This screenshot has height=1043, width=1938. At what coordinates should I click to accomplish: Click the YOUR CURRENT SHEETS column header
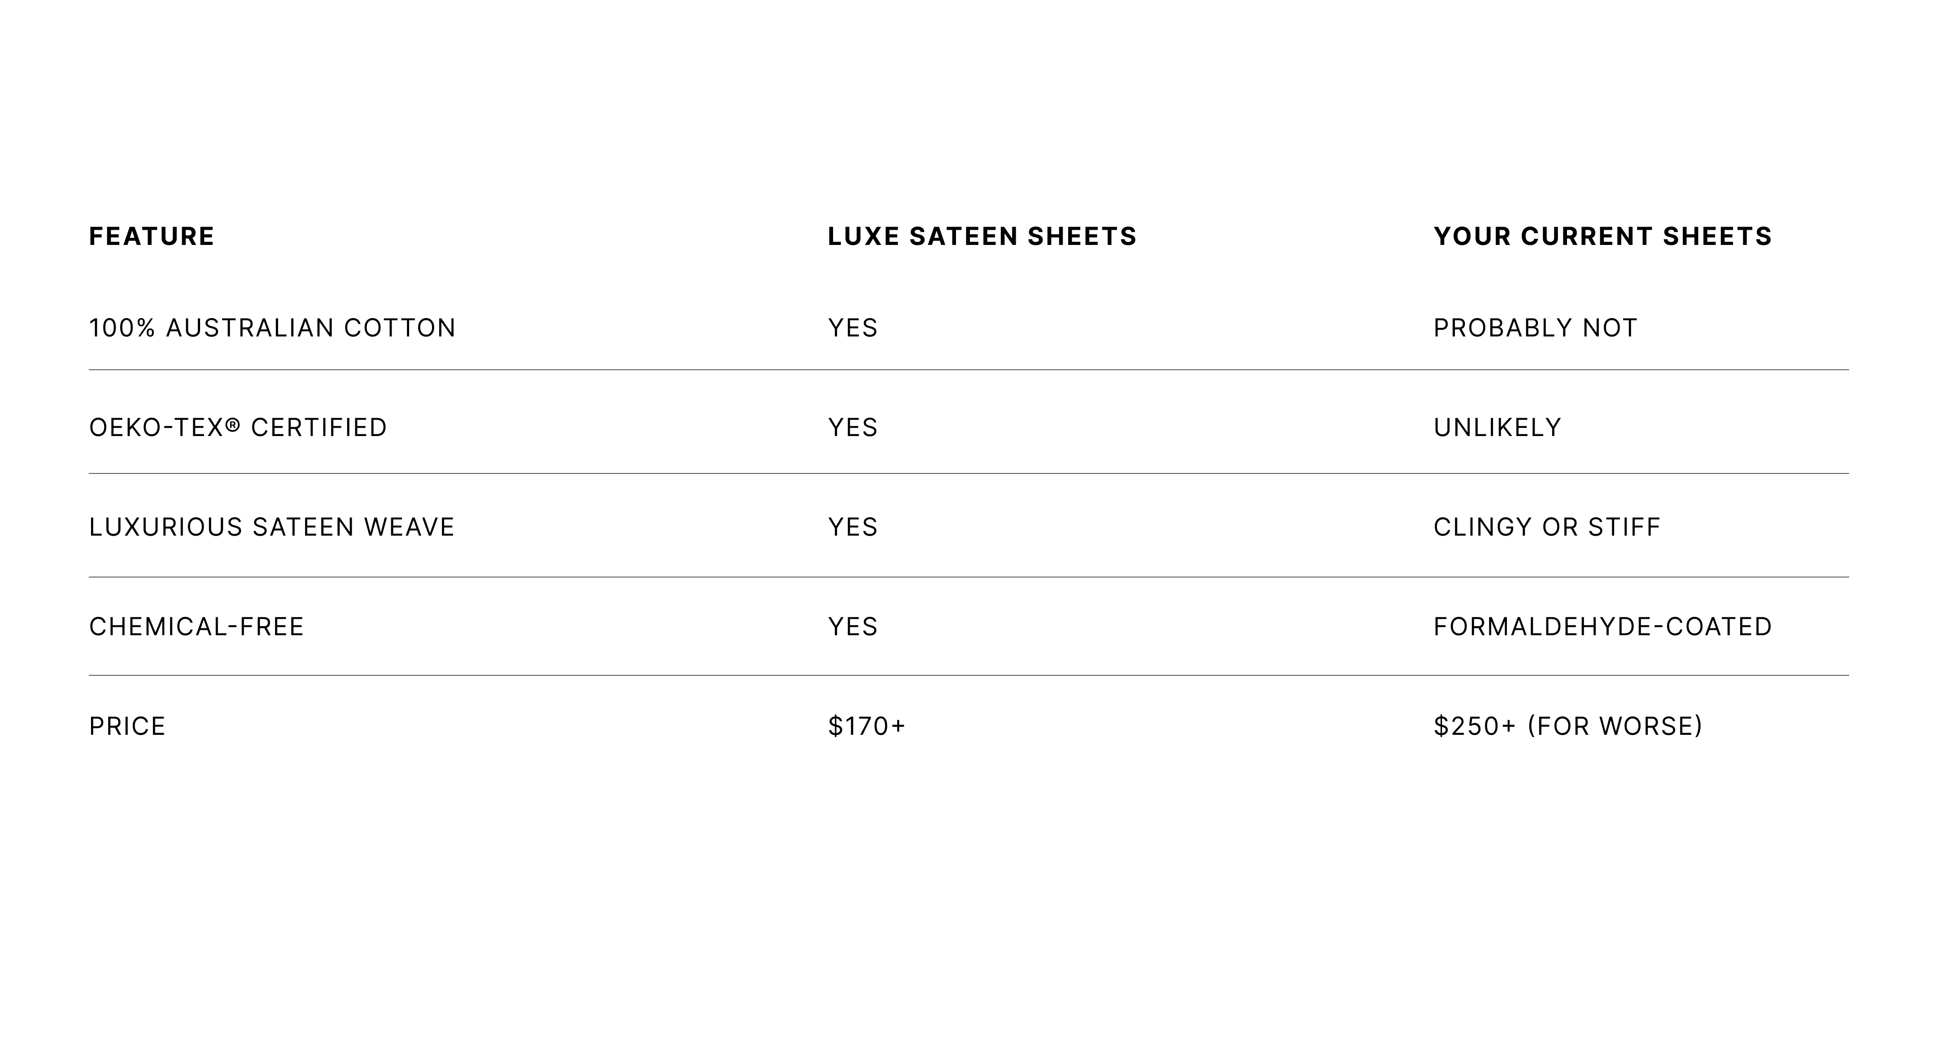tap(1602, 236)
